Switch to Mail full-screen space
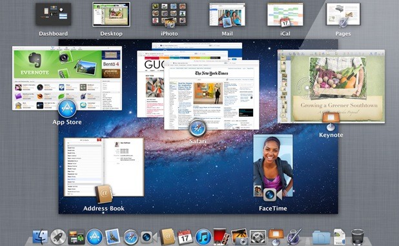Image resolution: width=399 pixels, height=246 pixels. (227, 14)
